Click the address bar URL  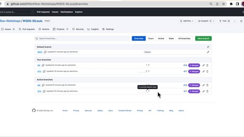[49, 4]
